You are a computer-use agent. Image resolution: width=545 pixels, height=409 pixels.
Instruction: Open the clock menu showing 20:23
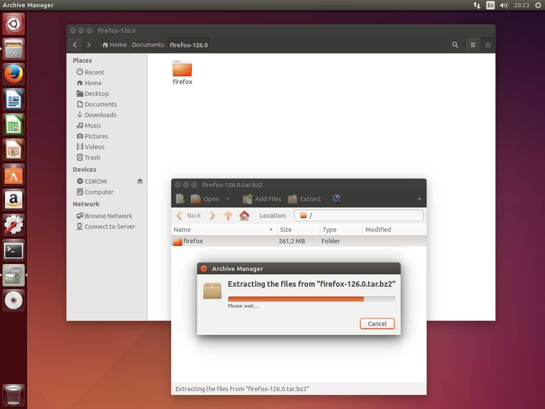click(x=521, y=5)
